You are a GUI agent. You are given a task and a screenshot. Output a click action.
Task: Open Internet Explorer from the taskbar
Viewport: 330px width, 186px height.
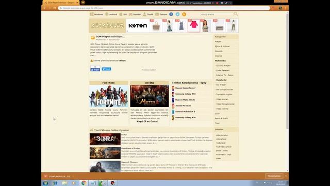click(x=55, y=183)
